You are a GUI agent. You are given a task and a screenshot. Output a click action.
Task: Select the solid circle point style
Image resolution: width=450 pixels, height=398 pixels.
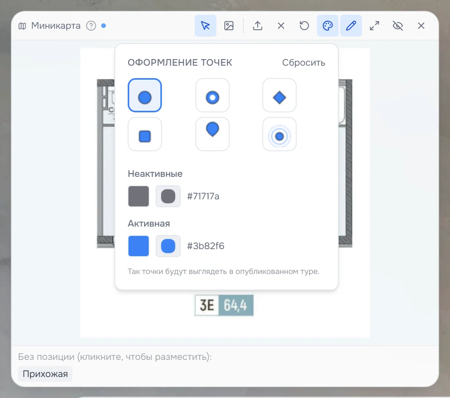click(145, 95)
